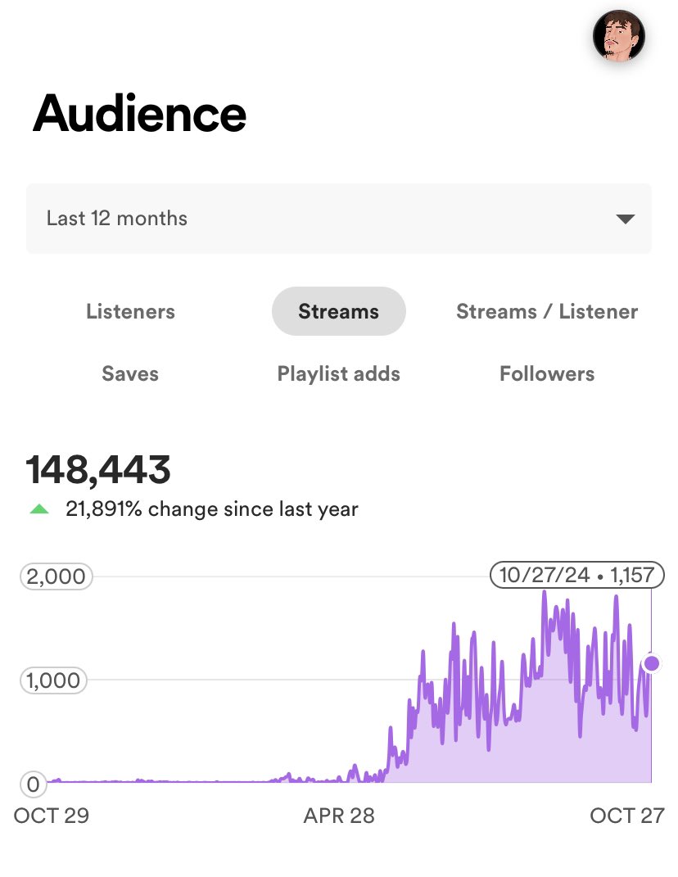This screenshot has height=877, width=678.
Task: Click the Audience page heading
Action: (139, 114)
